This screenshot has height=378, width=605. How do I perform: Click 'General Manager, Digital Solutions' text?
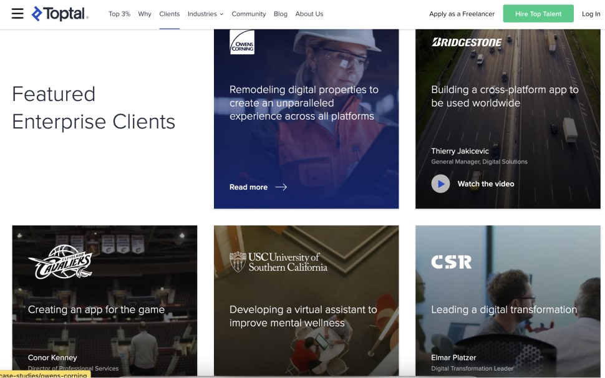[479, 162]
